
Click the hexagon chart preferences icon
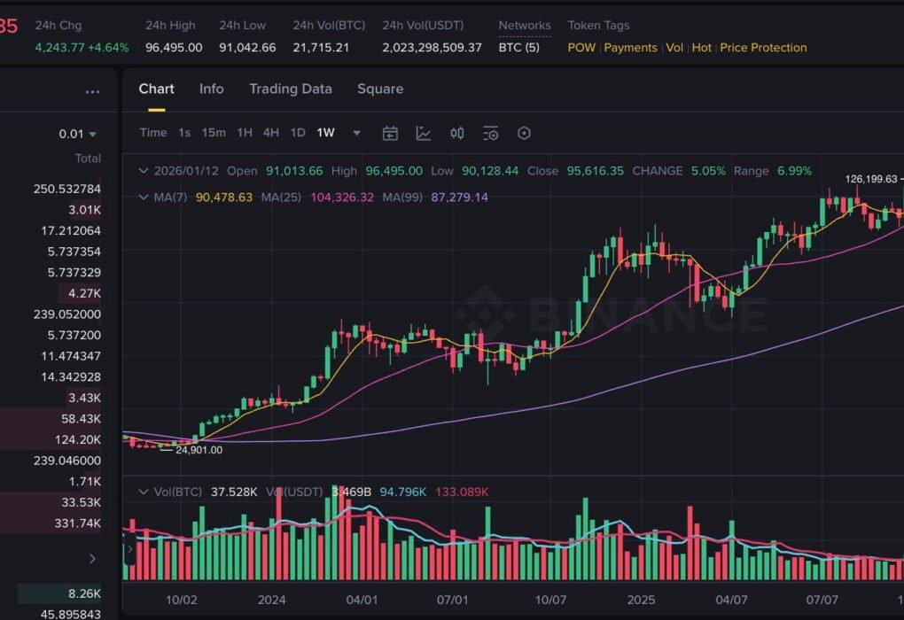[524, 133]
